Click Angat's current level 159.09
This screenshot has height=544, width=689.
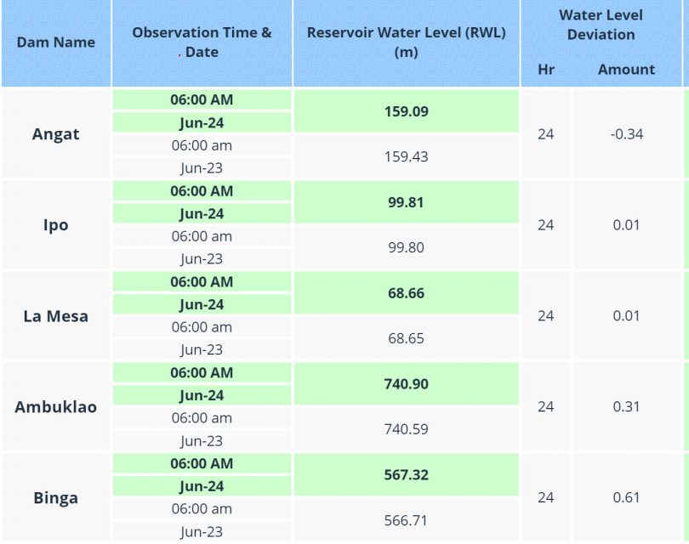(406, 111)
